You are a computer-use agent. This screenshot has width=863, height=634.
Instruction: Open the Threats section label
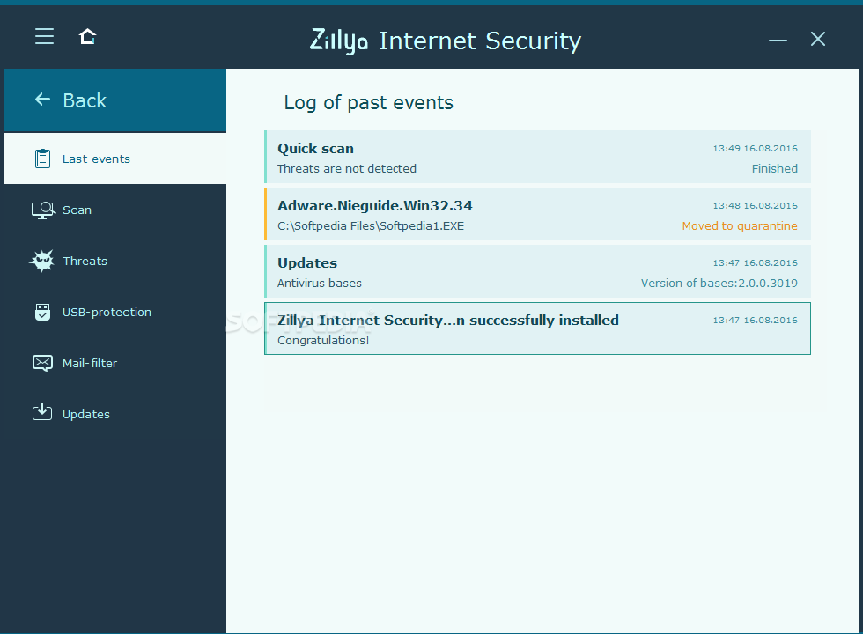(x=85, y=261)
